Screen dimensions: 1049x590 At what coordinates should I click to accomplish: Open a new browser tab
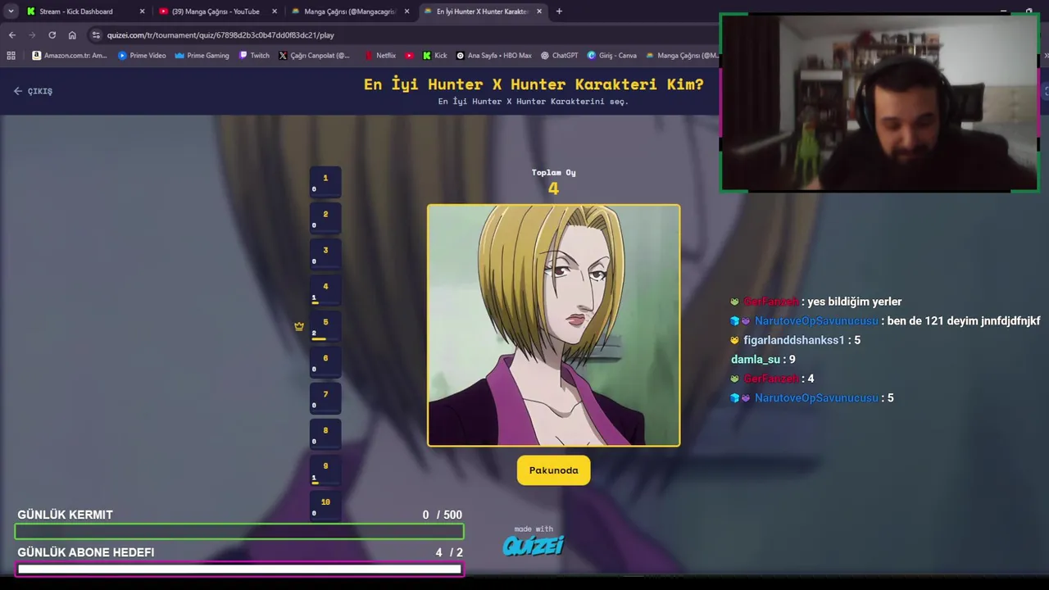pyautogui.click(x=559, y=11)
